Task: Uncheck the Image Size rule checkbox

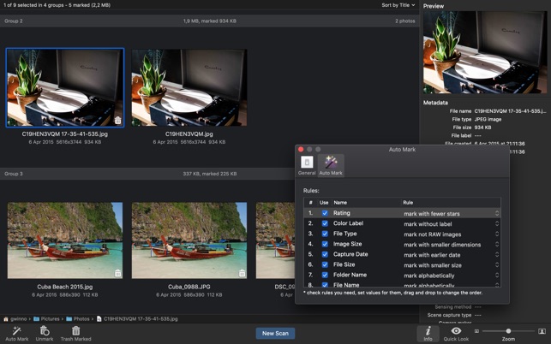Action: [x=325, y=244]
